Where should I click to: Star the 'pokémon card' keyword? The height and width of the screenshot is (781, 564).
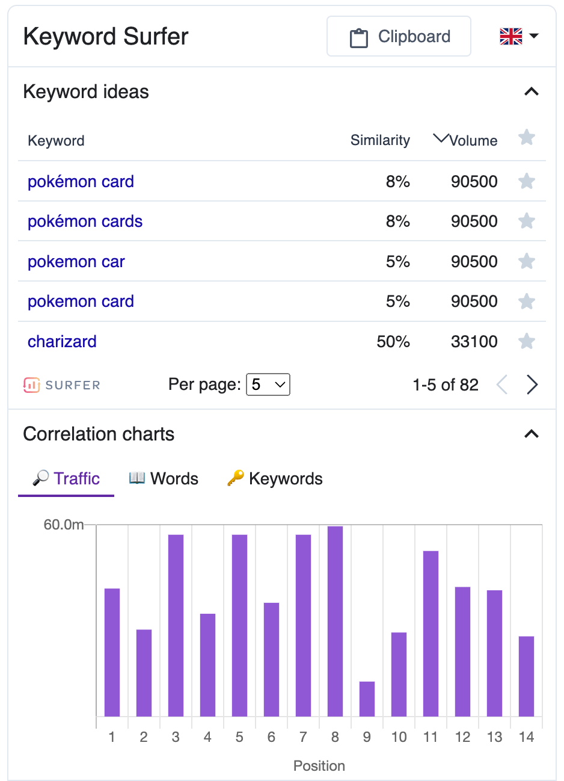click(526, 181)
